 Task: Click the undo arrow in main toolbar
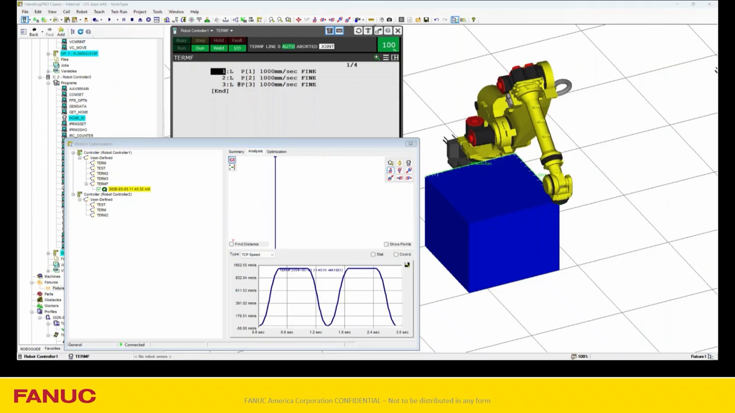(x=436, y=20)
